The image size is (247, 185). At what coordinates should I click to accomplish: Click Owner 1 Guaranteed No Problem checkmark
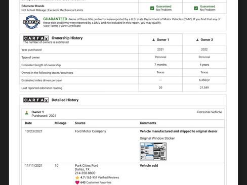pyautogui.click(x=152, y=8)
